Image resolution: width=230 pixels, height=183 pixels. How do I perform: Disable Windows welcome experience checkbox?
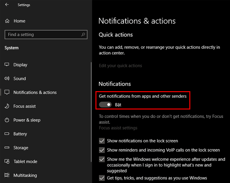(x=102, y=159)
